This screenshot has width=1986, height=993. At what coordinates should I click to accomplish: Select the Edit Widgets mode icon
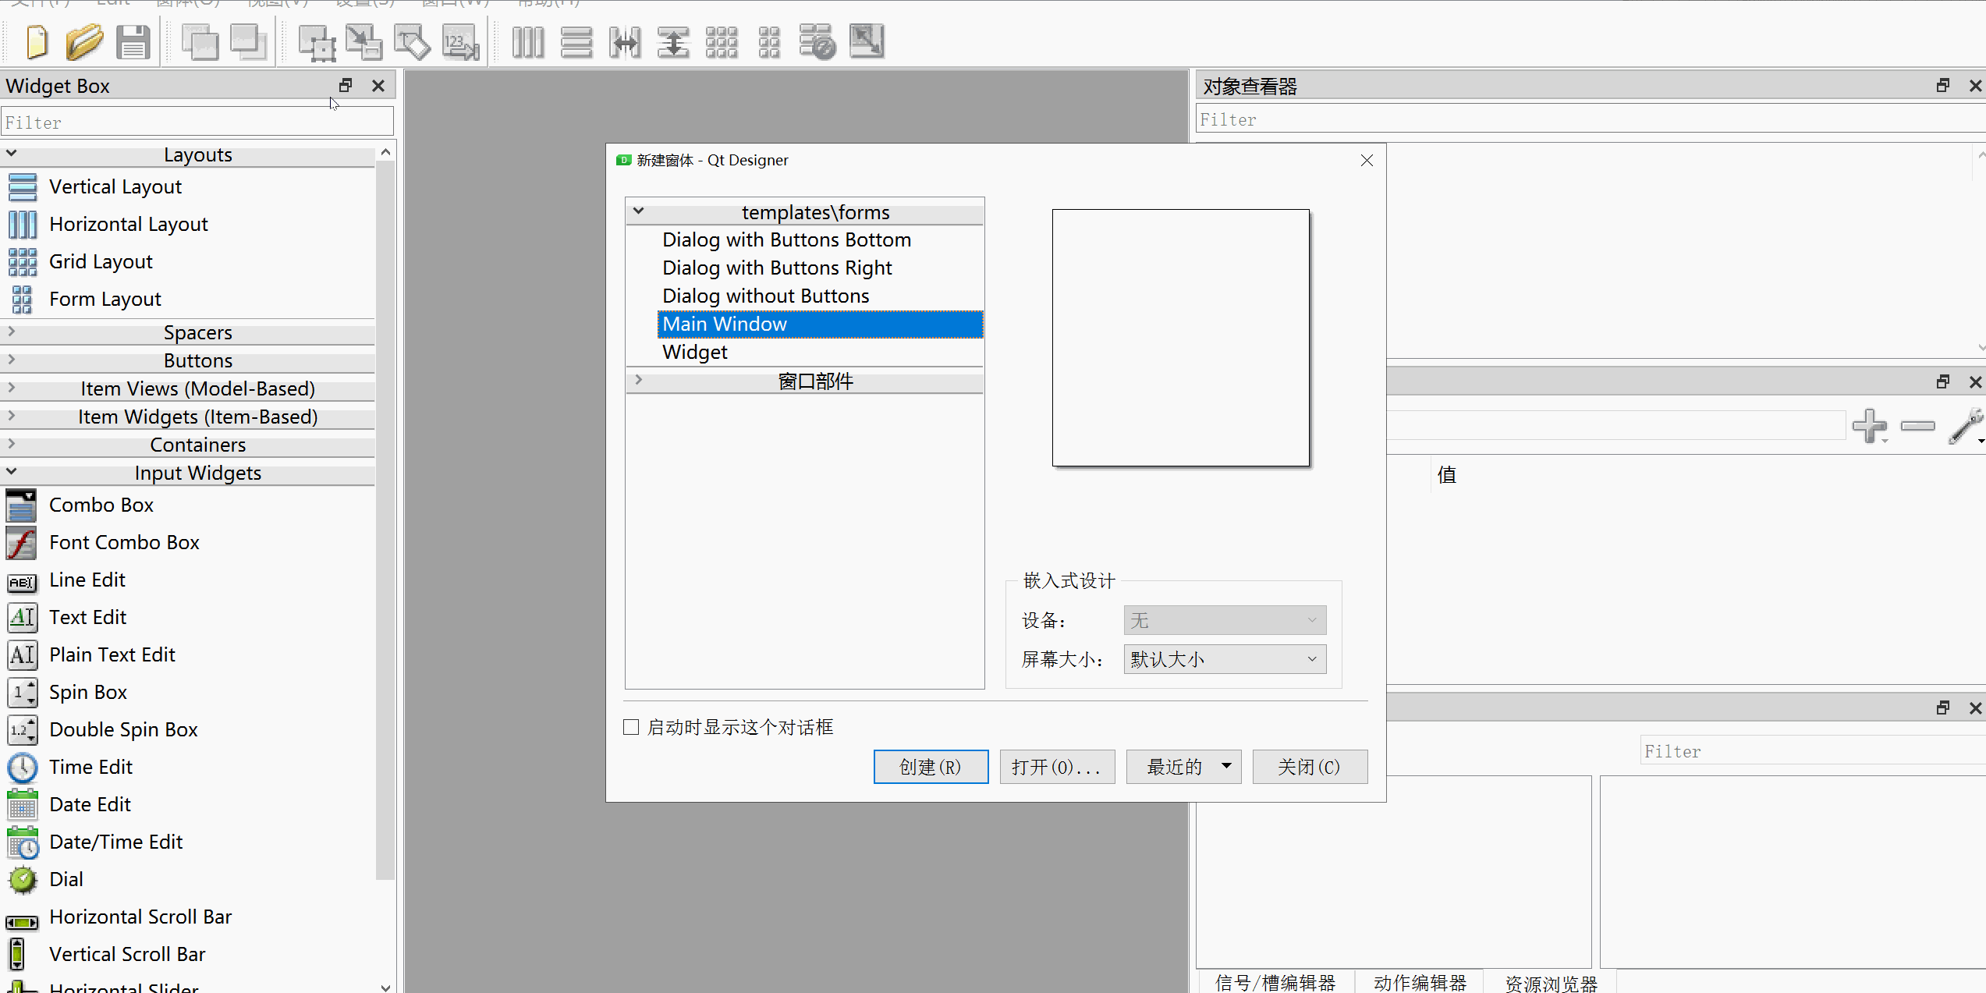pos(317,41)
